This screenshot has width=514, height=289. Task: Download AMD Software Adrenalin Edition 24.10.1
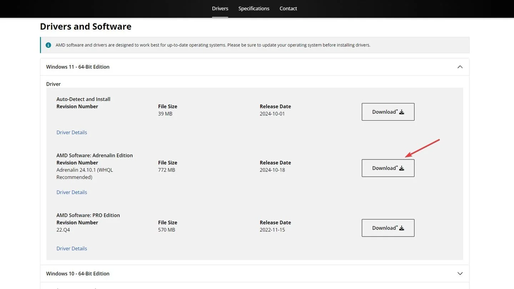[x=388, y=168]
